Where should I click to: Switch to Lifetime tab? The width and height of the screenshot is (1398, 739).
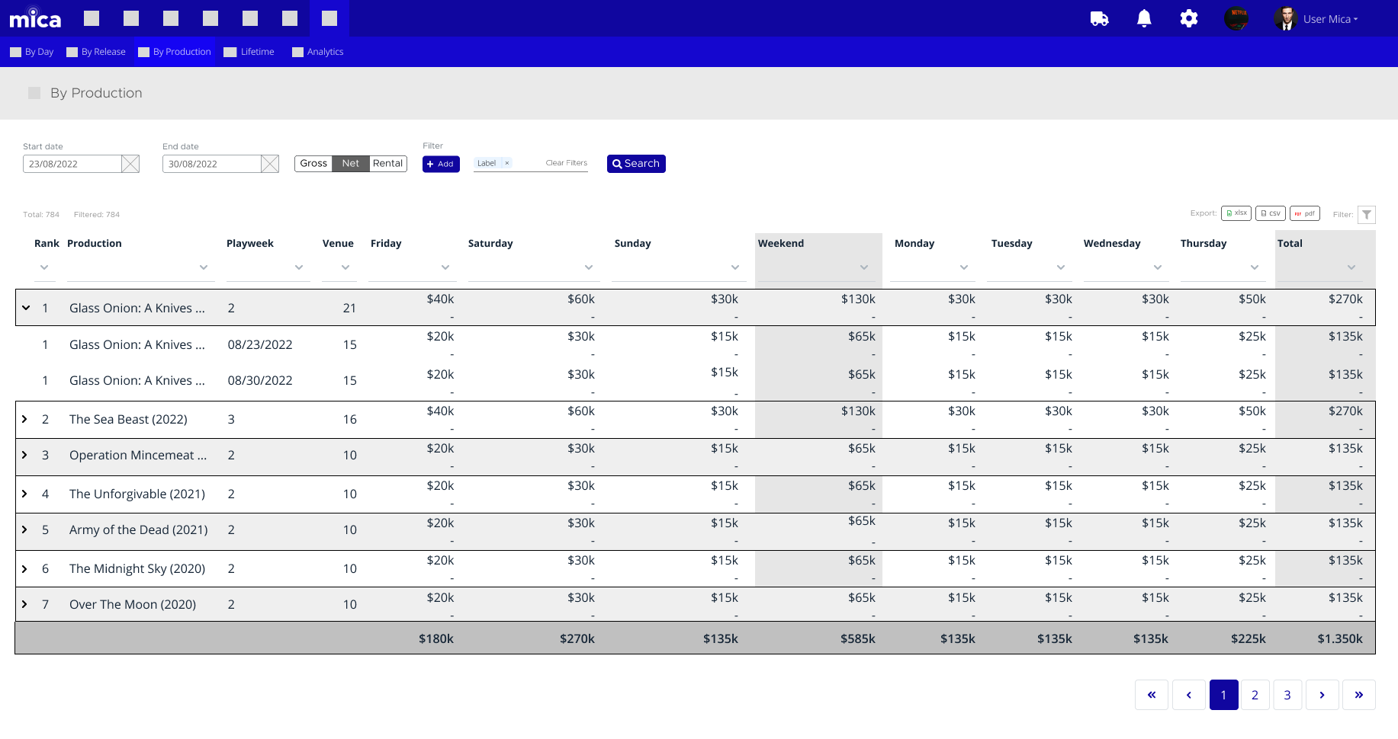point(249,52)
